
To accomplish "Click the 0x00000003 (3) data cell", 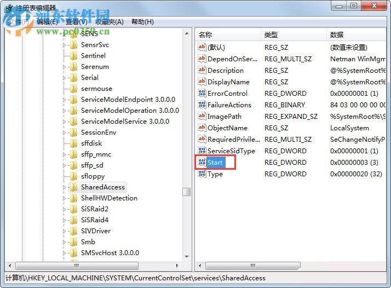I will point(354,163).
